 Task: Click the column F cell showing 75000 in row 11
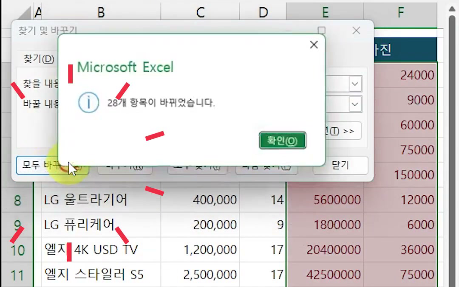(400, 275)
